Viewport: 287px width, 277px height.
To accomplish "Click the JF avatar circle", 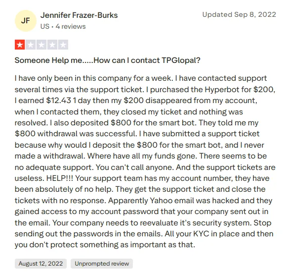I will click(x=26, y=21).
